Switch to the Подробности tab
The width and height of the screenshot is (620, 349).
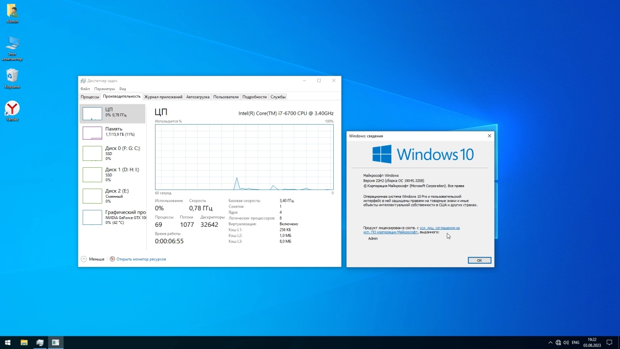click(254, 97)
